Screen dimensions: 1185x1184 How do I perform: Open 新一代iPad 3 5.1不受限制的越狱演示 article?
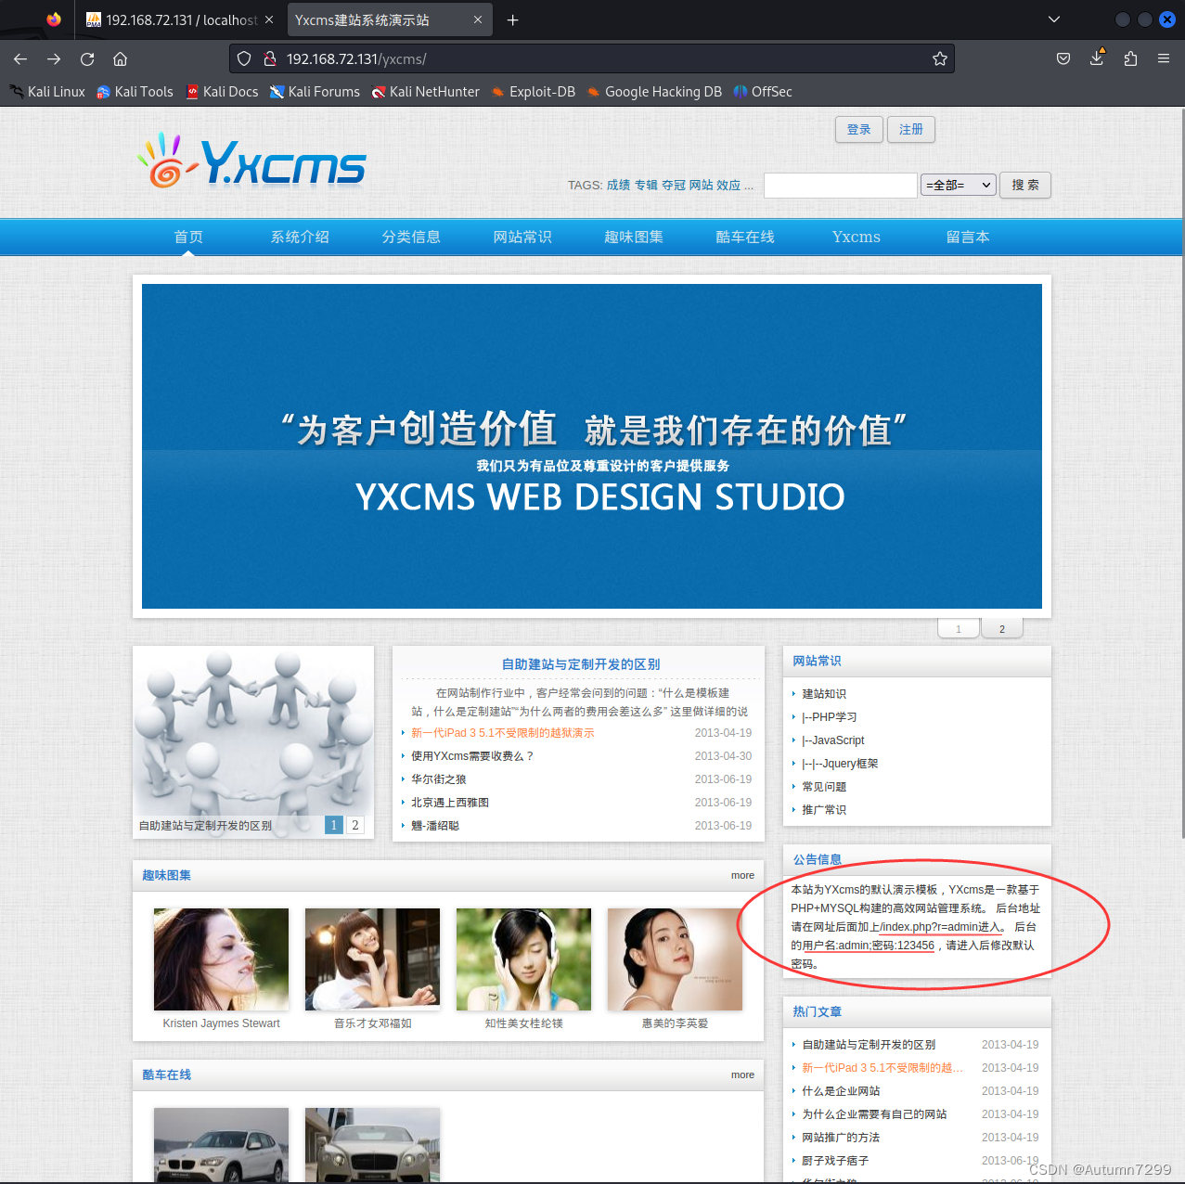pos(503,733)
